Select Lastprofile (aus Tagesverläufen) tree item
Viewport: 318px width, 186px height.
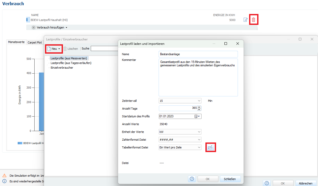(x=71, y=63)
